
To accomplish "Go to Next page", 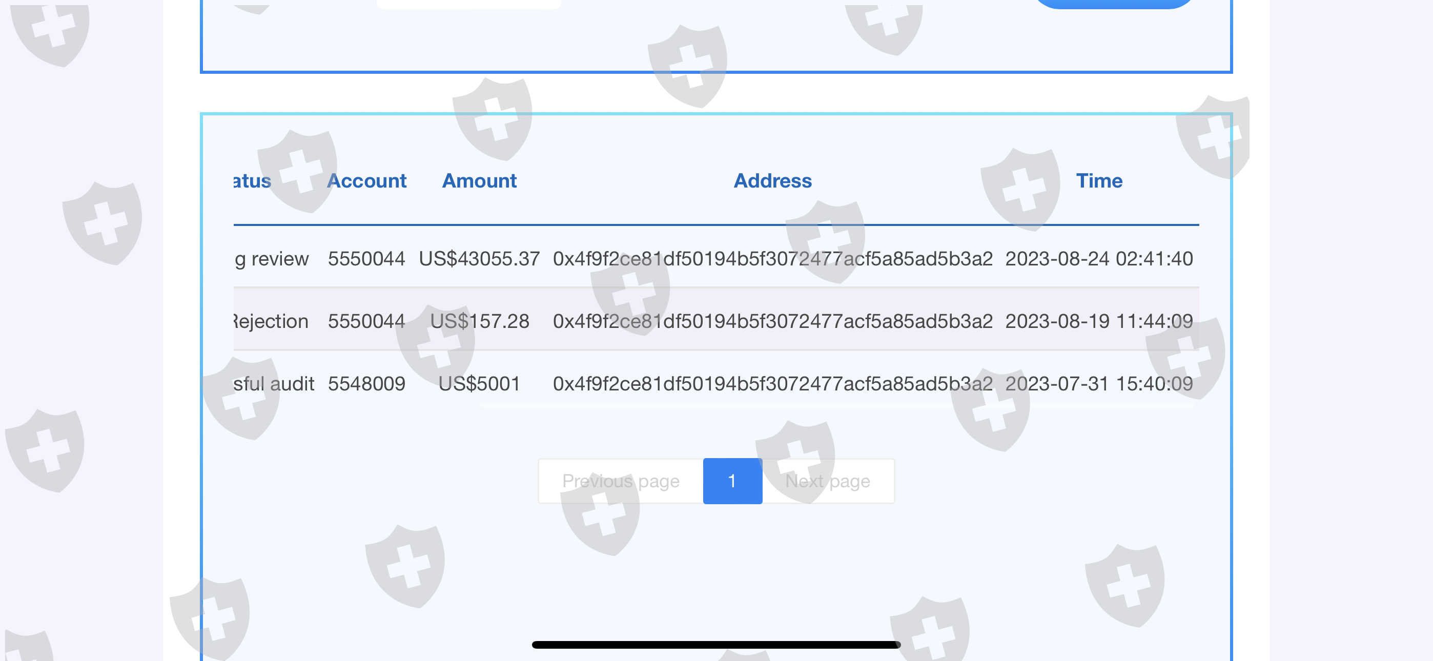I will [x=828, y=481].
